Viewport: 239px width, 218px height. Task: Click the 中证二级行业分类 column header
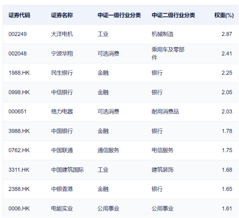[173, 15]
